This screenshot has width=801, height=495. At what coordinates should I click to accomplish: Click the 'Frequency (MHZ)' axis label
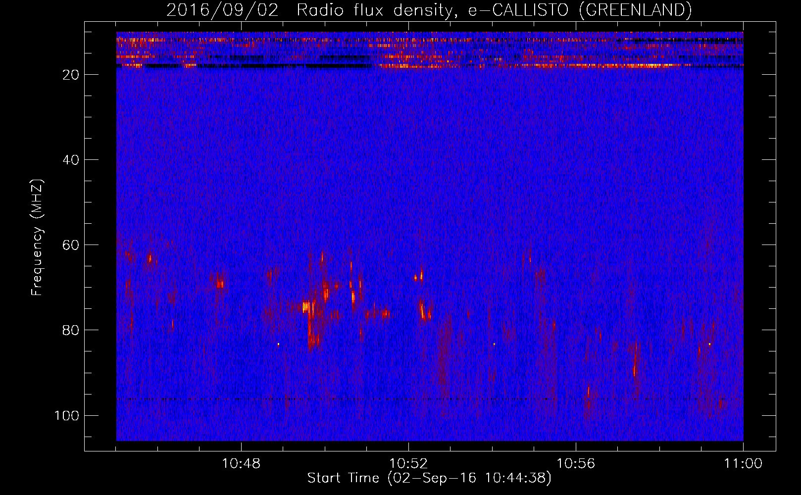(37, 238)
